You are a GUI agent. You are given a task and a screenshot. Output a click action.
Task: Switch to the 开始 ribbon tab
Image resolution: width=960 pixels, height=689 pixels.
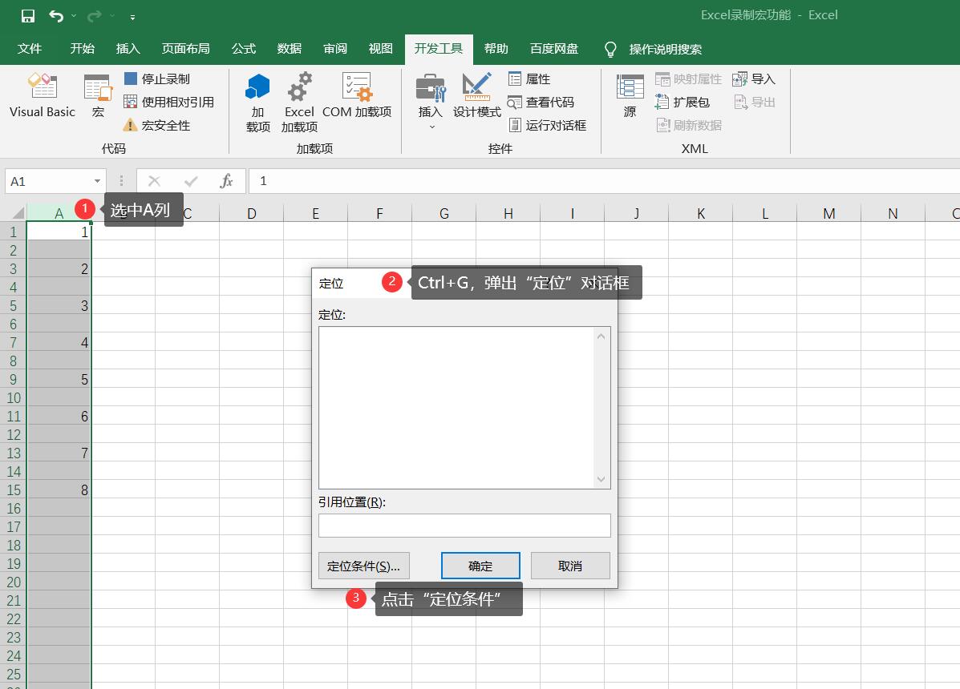[x=82, y=48]
